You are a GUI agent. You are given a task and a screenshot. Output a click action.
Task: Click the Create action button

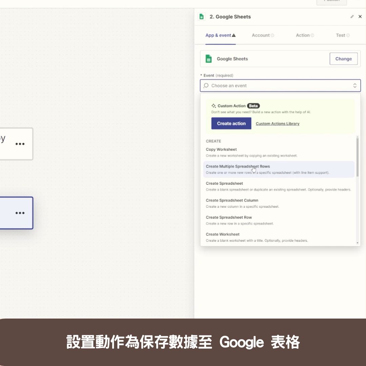tap(231, 123)
